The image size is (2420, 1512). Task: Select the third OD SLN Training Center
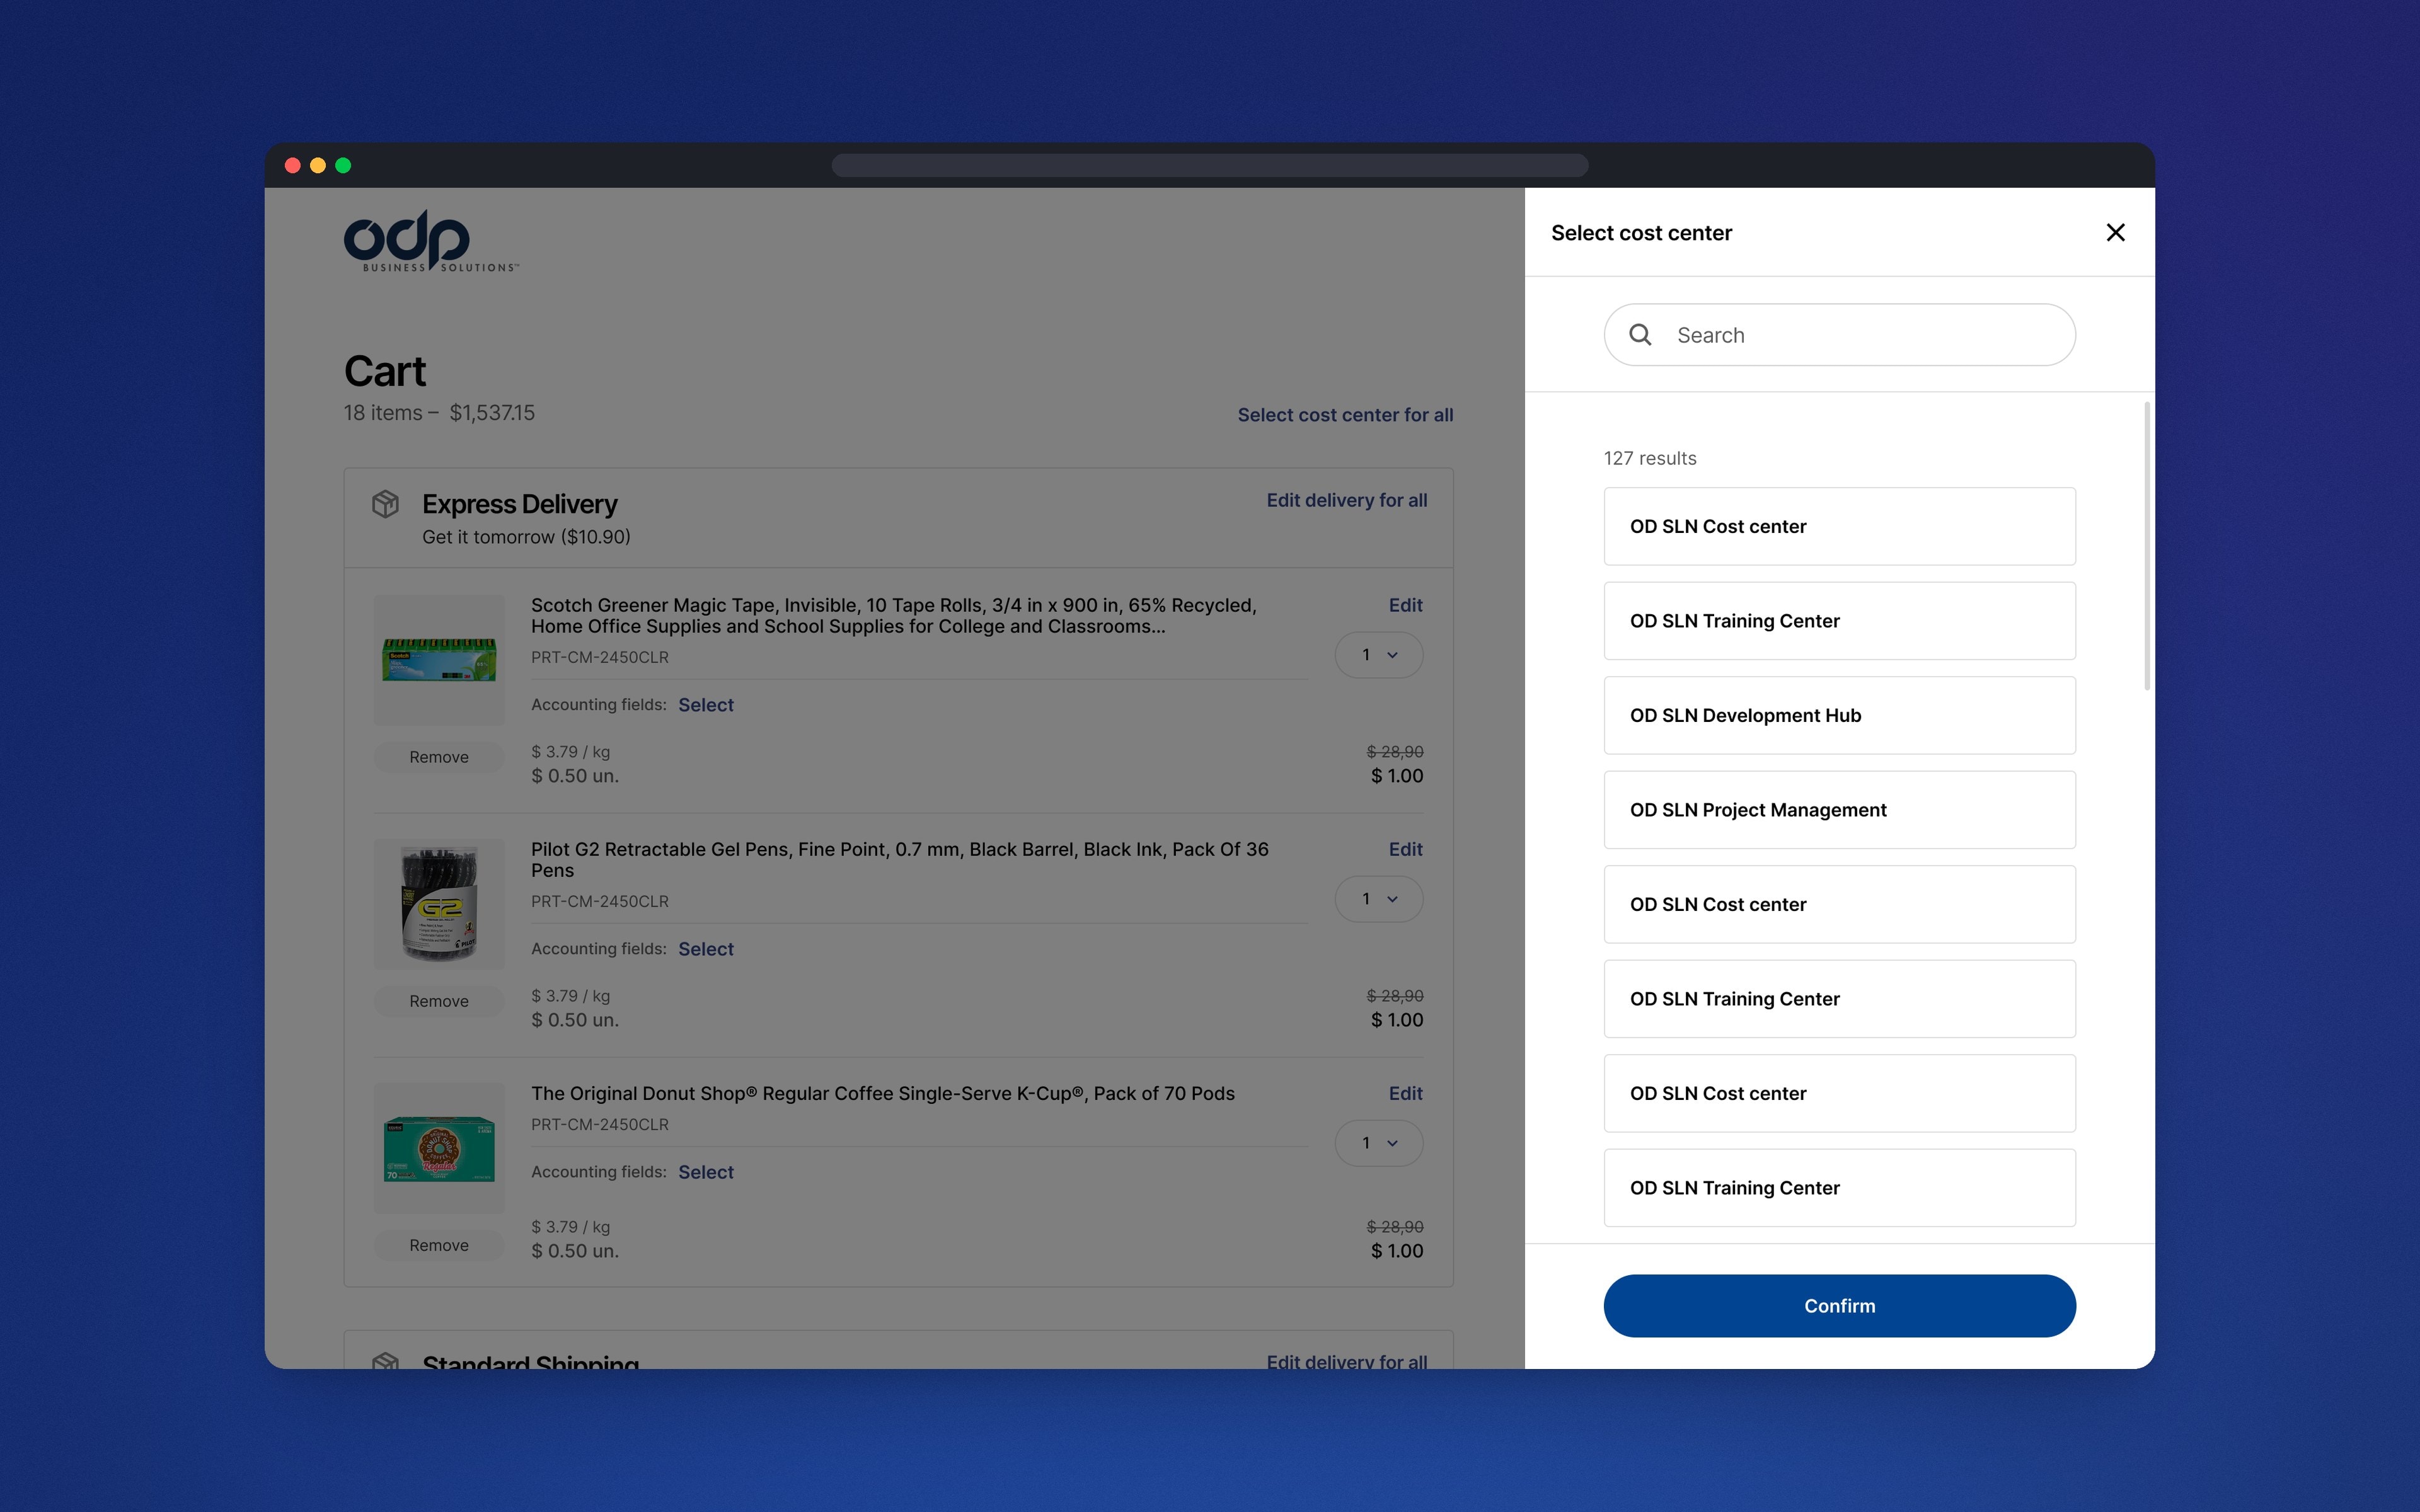point(1839,1188)
